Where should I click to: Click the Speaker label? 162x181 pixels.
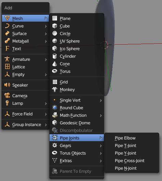[x=20, y=85]
